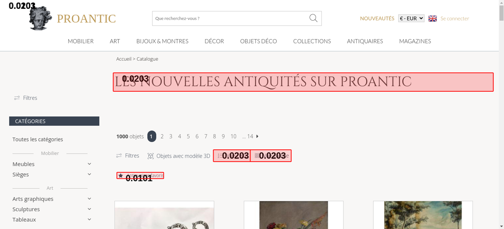This screenshot has width=504, height=229.
Task: Show Objets avec modèle 3D cube icon
Action: tap(150, 156)
